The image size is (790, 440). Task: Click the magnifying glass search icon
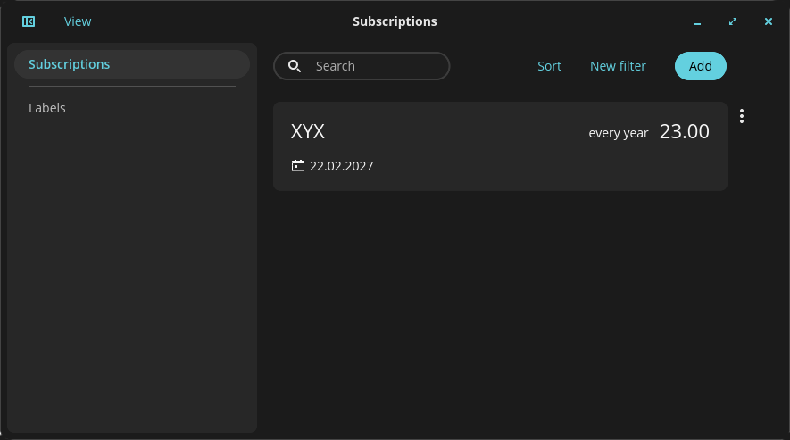(x=295, y=66)
